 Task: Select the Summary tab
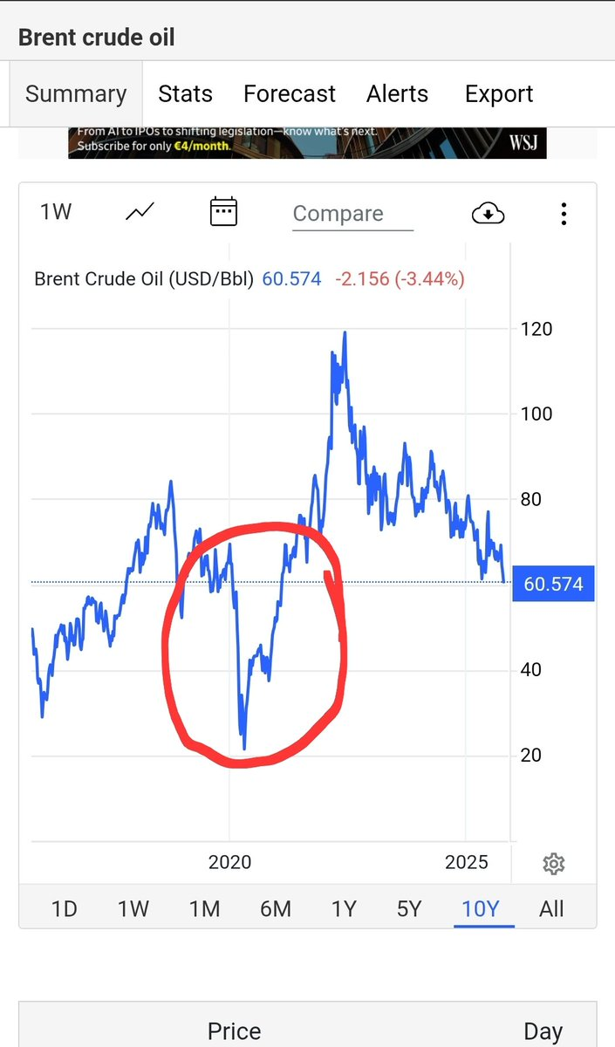(76, 94)
